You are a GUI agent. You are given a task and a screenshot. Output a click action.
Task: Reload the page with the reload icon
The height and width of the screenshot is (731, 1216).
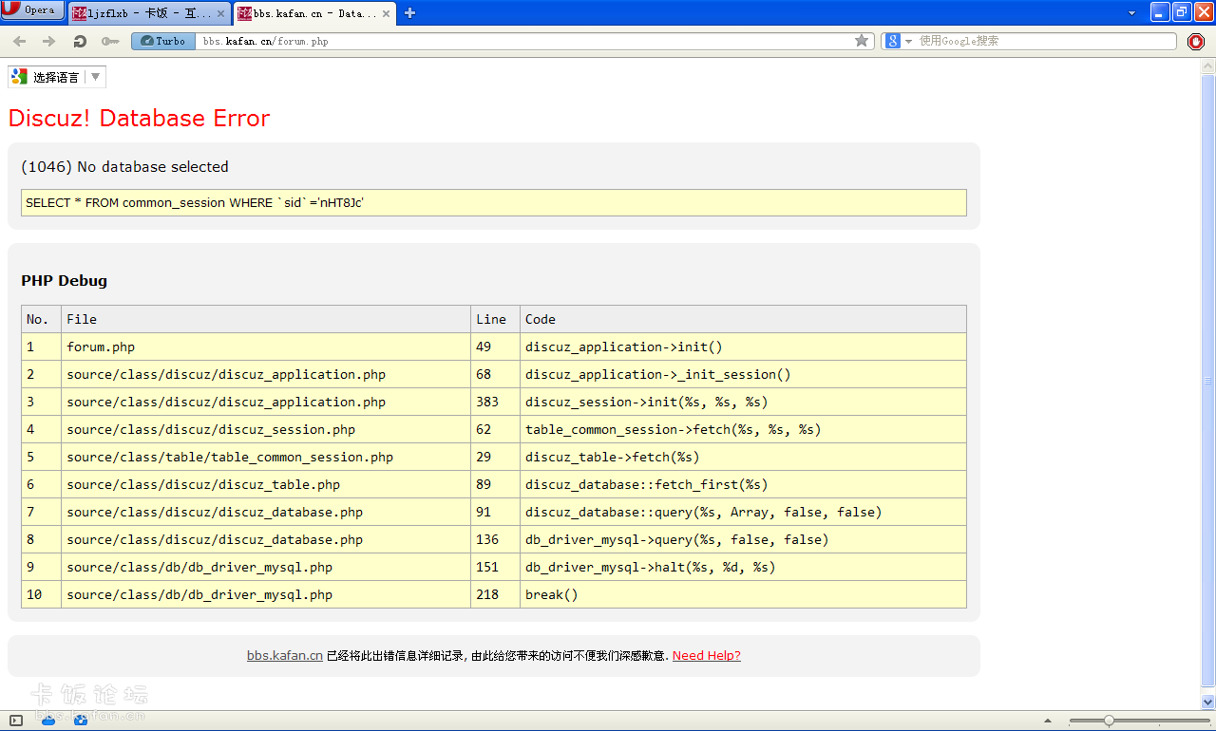(80, 41)
